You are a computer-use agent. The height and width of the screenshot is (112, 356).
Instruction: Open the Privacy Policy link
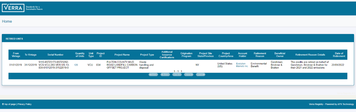coord(25,104)
